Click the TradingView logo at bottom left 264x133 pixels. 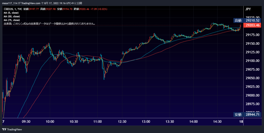pyautogui.click(x=12, y=129)
